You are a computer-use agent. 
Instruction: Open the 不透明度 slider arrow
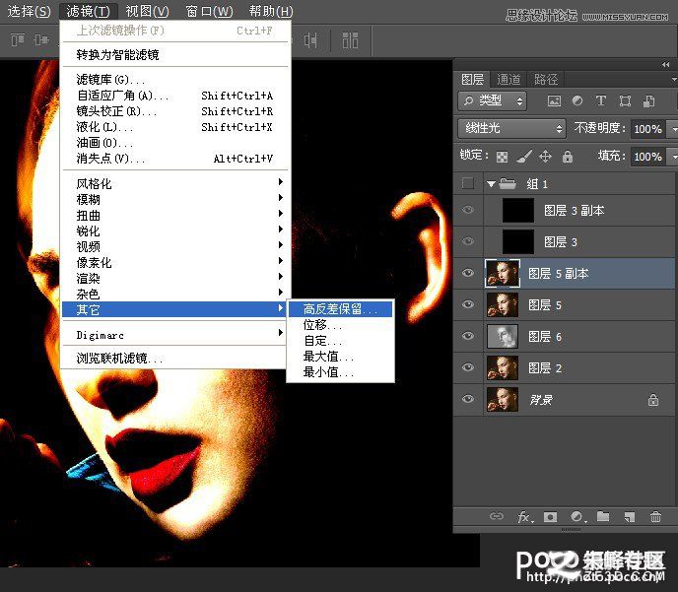pos(674,129)
